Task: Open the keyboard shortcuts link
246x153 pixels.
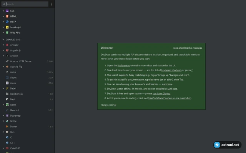Action: (171, 70)
